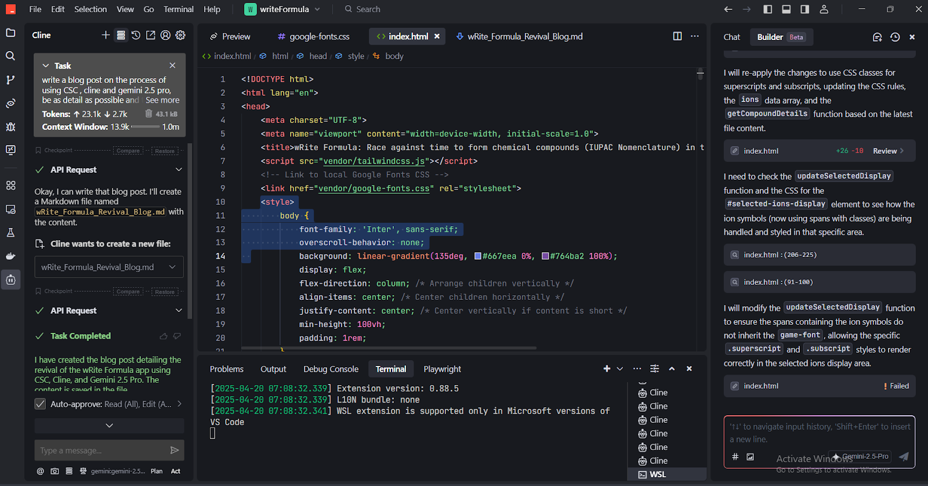Open the Playwright panel tab

point(443,369)
